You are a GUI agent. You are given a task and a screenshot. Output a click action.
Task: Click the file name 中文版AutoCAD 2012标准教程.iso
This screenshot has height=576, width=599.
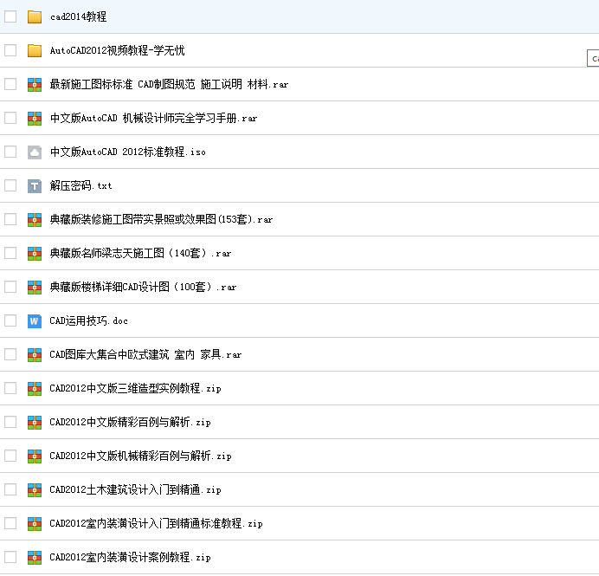127,152
